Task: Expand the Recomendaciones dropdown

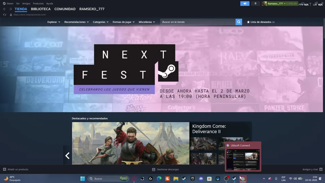Action: click(76, 22)
